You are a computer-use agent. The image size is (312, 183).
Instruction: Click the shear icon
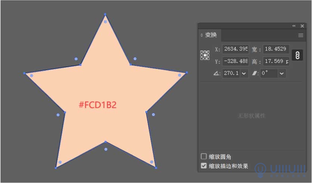255,73
